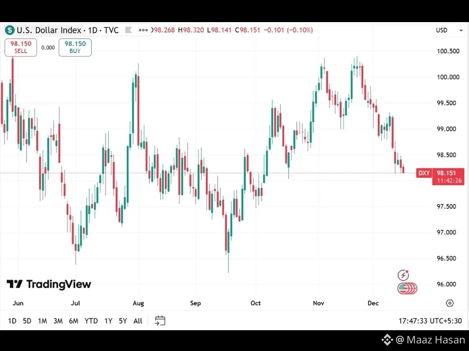Click the U.S. Dollar Index symbol title
469x351 pixels.
point(49,30)
